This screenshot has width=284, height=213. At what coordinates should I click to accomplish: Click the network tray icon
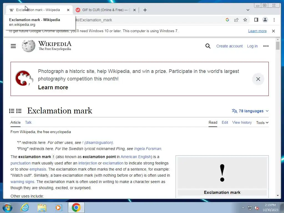coord(250,208)
